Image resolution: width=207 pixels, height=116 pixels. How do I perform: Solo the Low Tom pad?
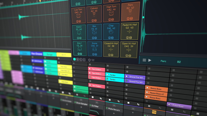(77, 21)
